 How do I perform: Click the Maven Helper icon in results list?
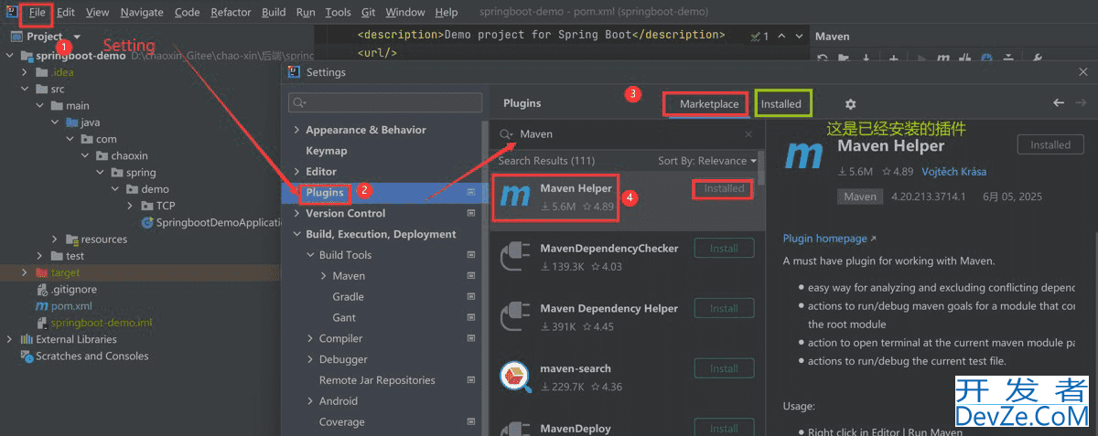pos(515,197)
